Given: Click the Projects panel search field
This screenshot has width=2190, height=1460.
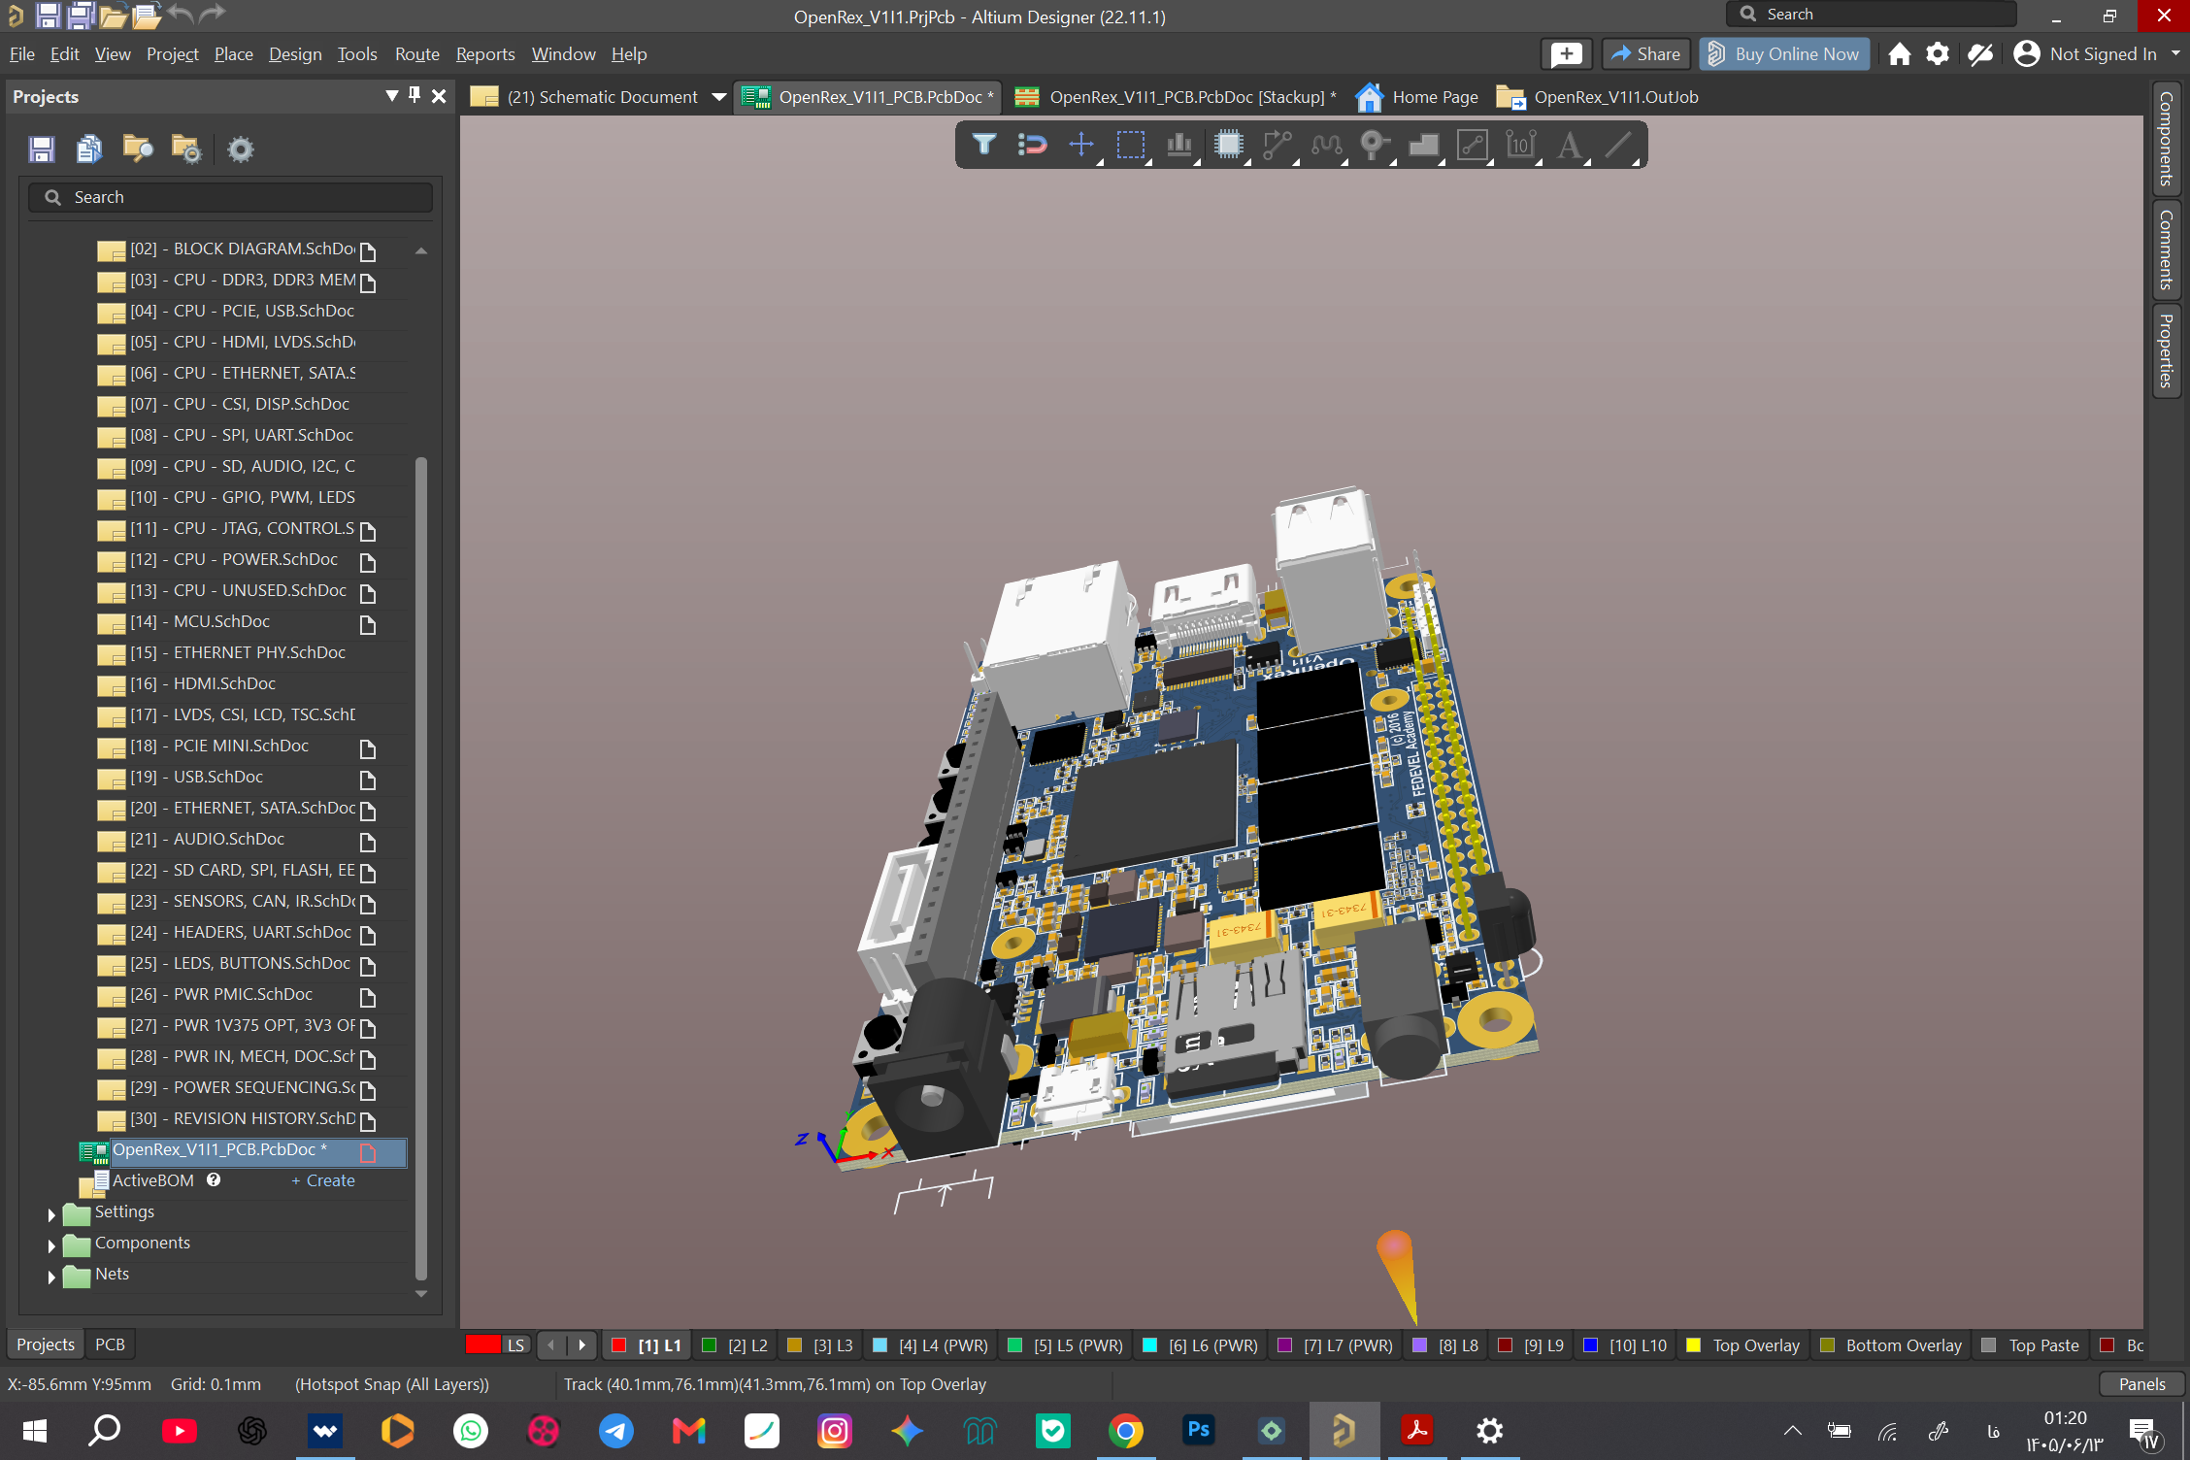Looking at the screenshot, I should click(231, 197).
